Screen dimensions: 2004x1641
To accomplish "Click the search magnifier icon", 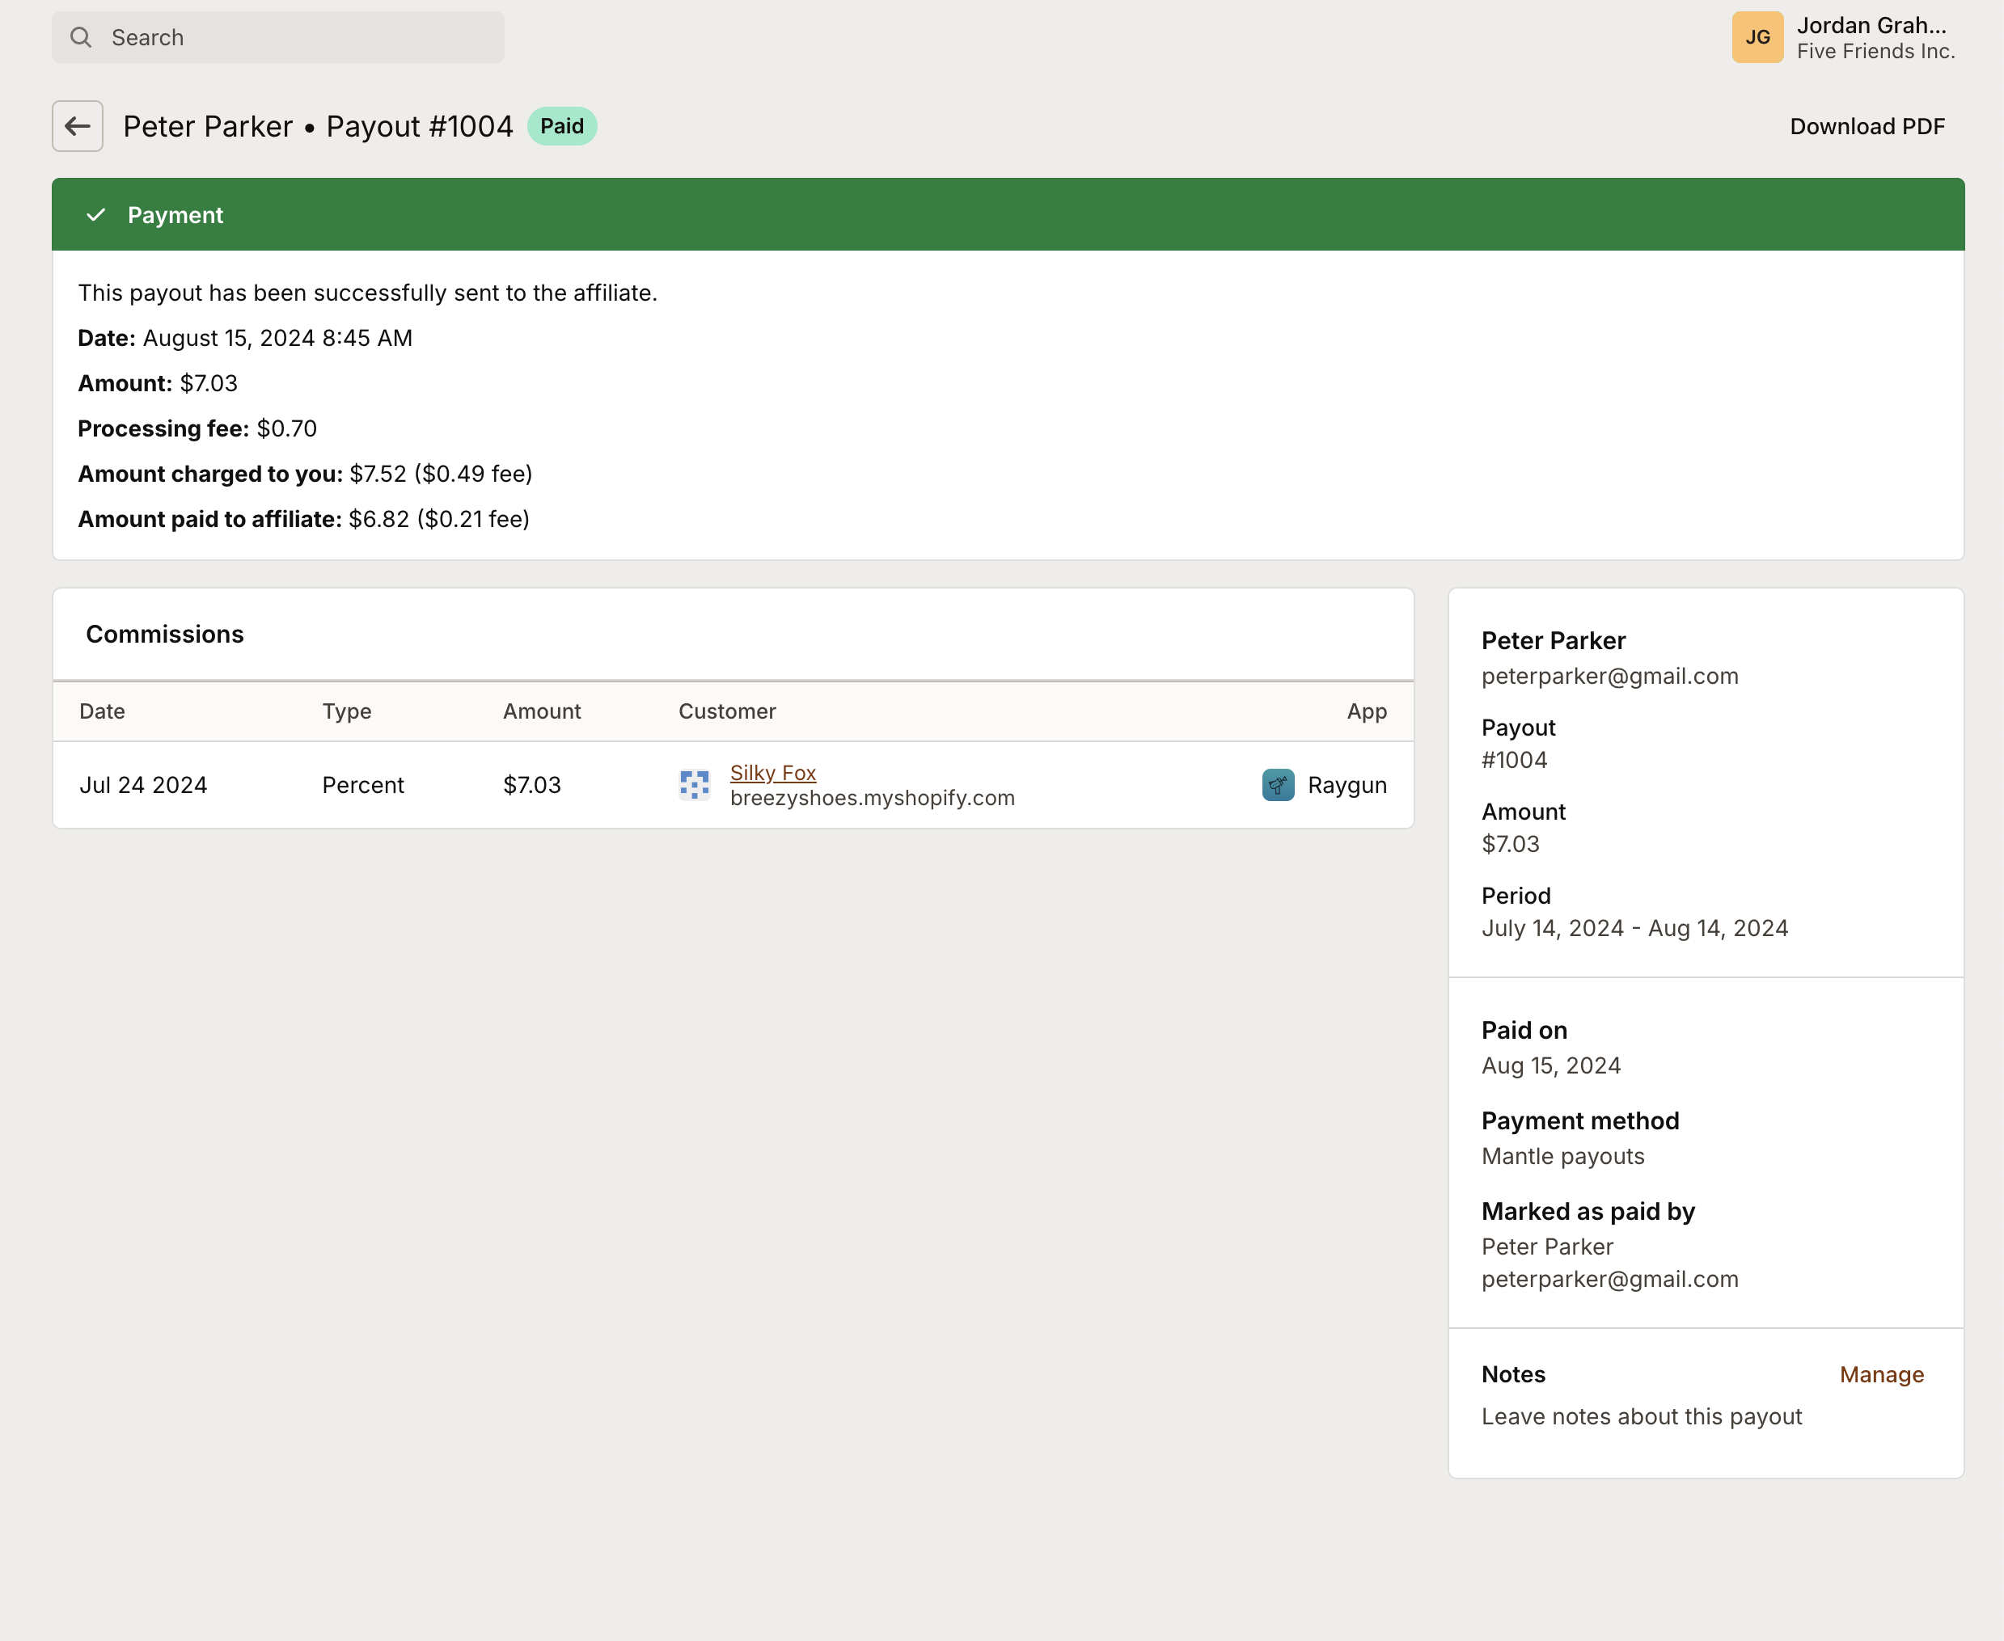I will 80,37.
